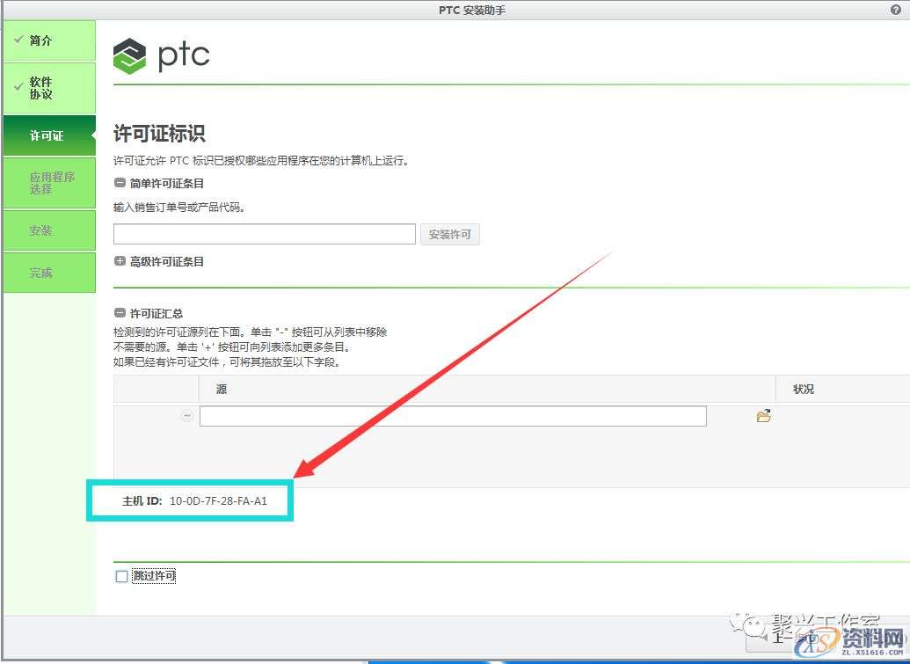Click the PTC logo

point(162,55)
